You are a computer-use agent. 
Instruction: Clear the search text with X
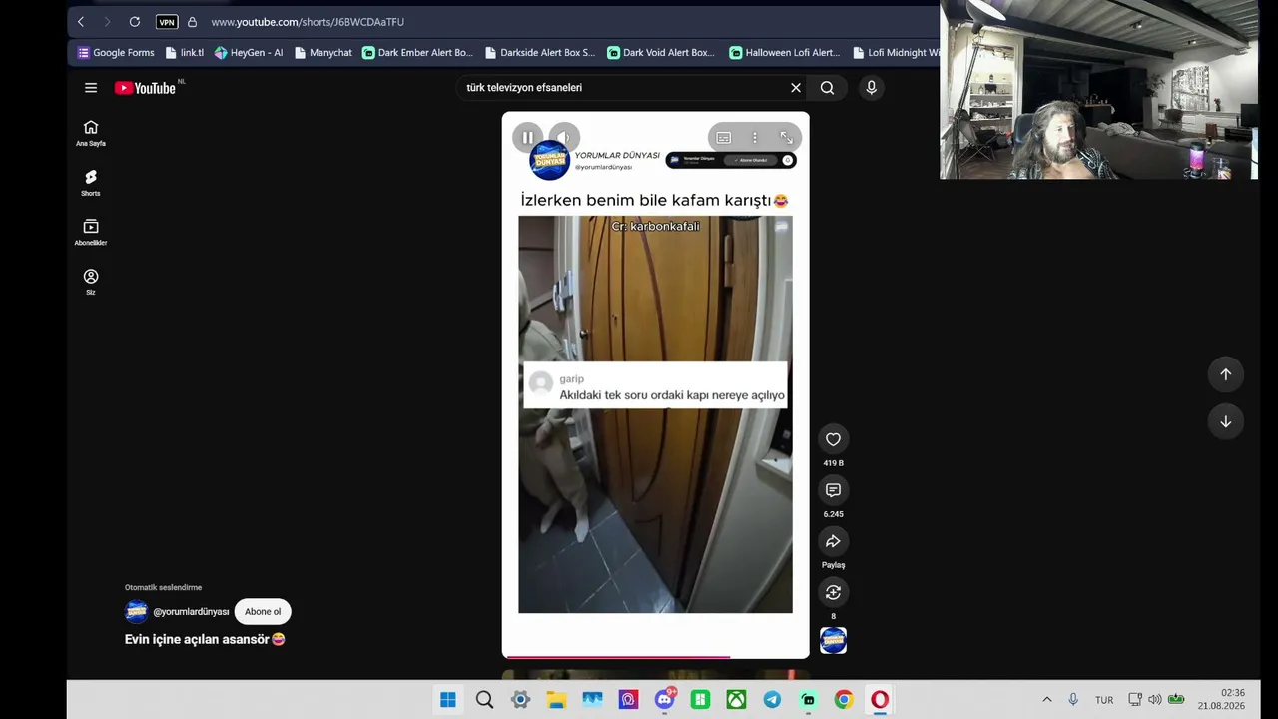(x=796, y=88)
